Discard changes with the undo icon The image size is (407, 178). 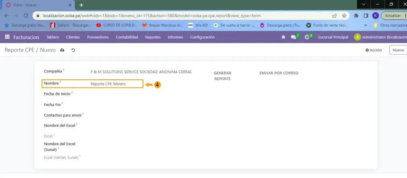73,50
